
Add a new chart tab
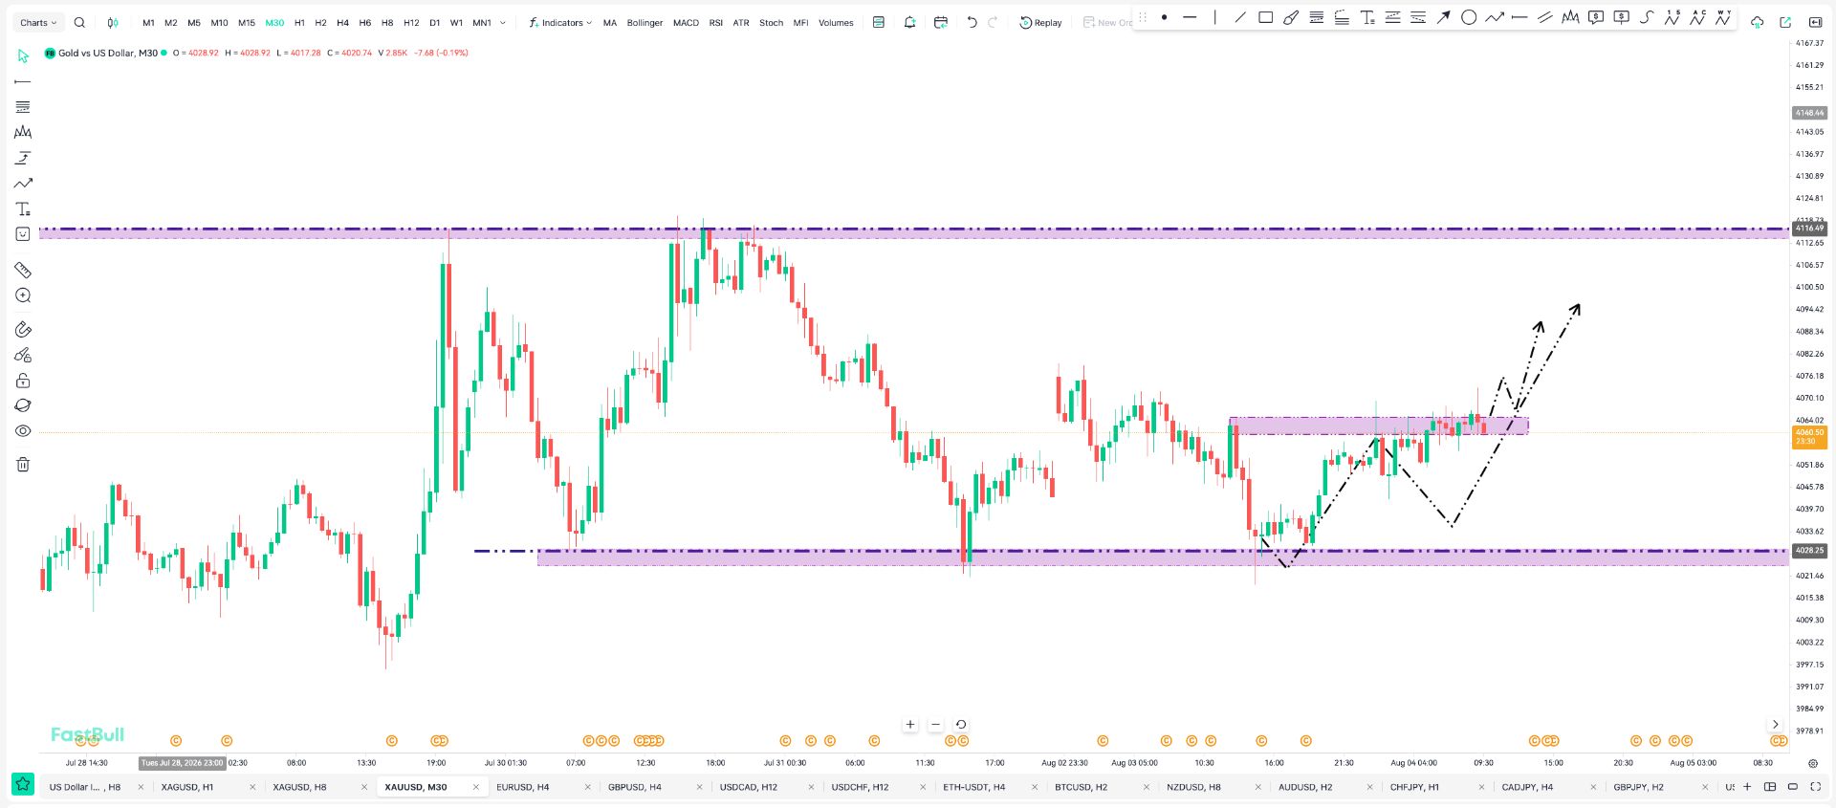1747,787
